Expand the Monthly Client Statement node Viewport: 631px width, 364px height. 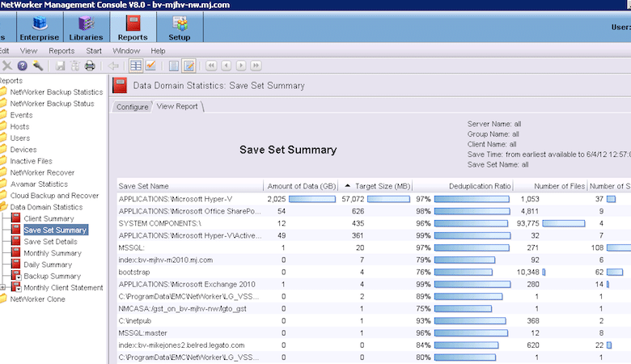[2, 288]
